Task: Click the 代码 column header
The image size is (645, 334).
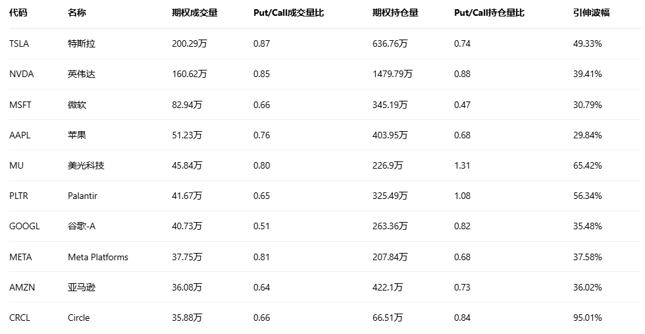Action: click(18, 13)
